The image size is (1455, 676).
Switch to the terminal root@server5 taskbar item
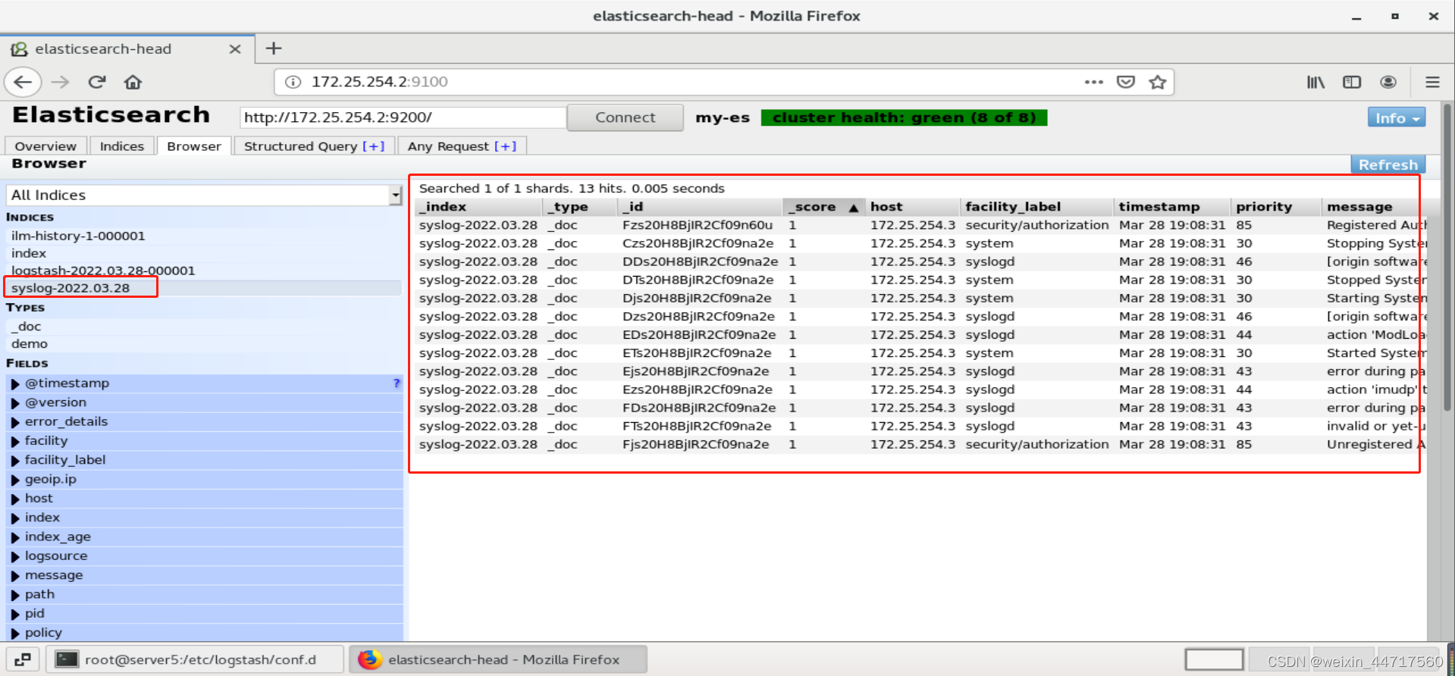click(195, 659)
